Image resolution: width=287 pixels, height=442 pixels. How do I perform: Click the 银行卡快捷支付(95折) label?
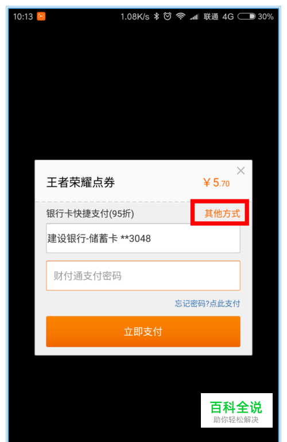pos(90,214)
